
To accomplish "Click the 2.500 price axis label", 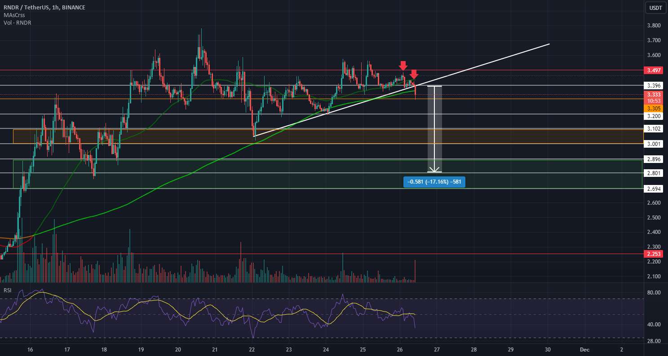I will point(654,218).
